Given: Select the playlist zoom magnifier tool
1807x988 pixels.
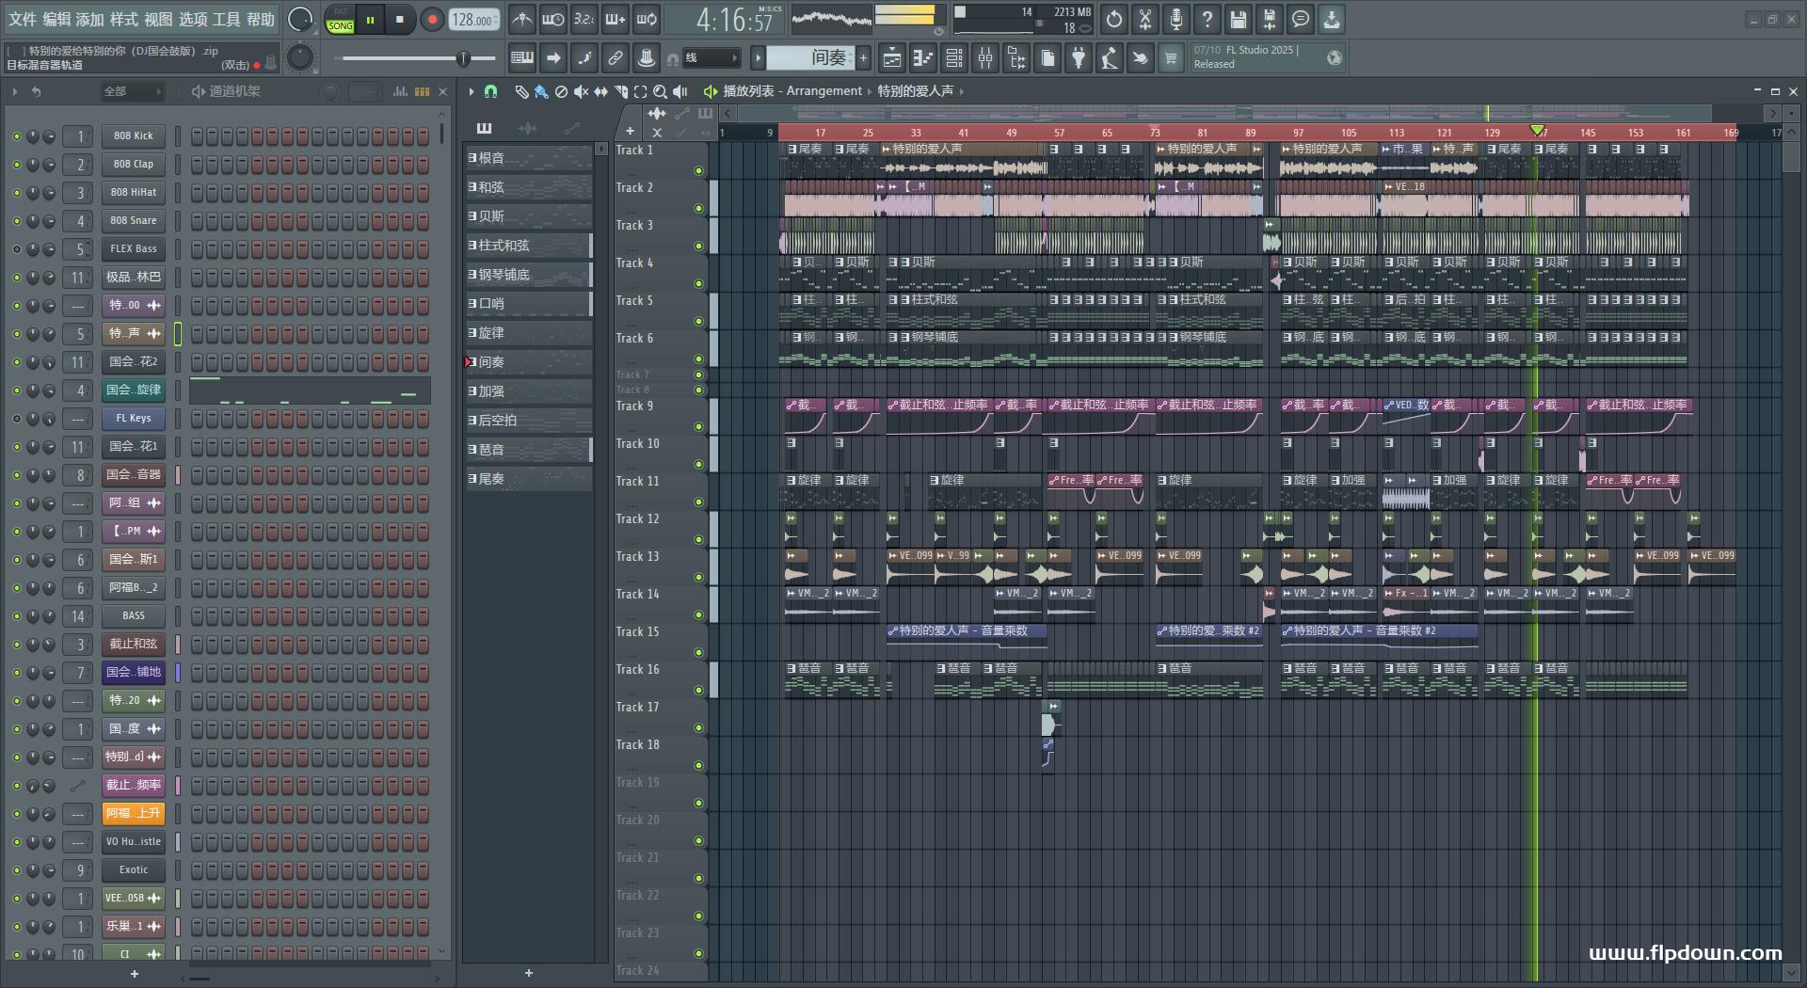Looking at the screenshot, I should tap(660, 91).
